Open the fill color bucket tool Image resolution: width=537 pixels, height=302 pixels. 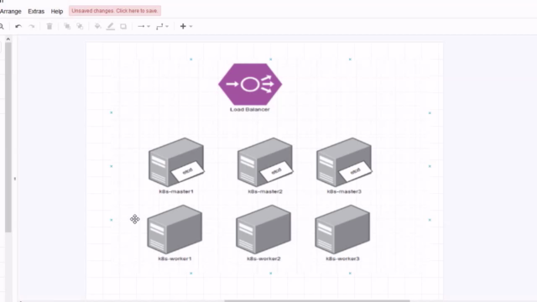(x=98, y=26)
